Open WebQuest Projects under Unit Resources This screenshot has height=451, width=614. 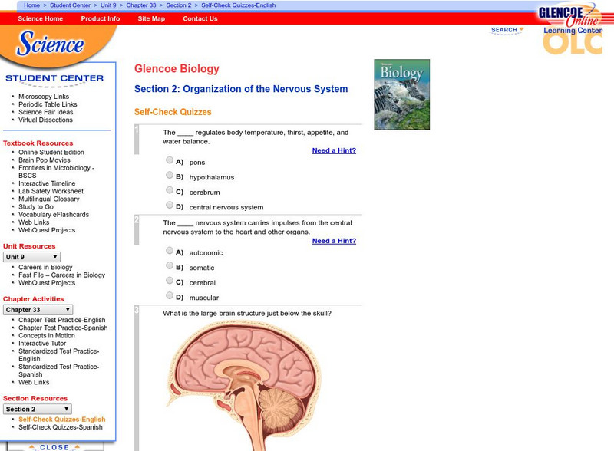47,283
